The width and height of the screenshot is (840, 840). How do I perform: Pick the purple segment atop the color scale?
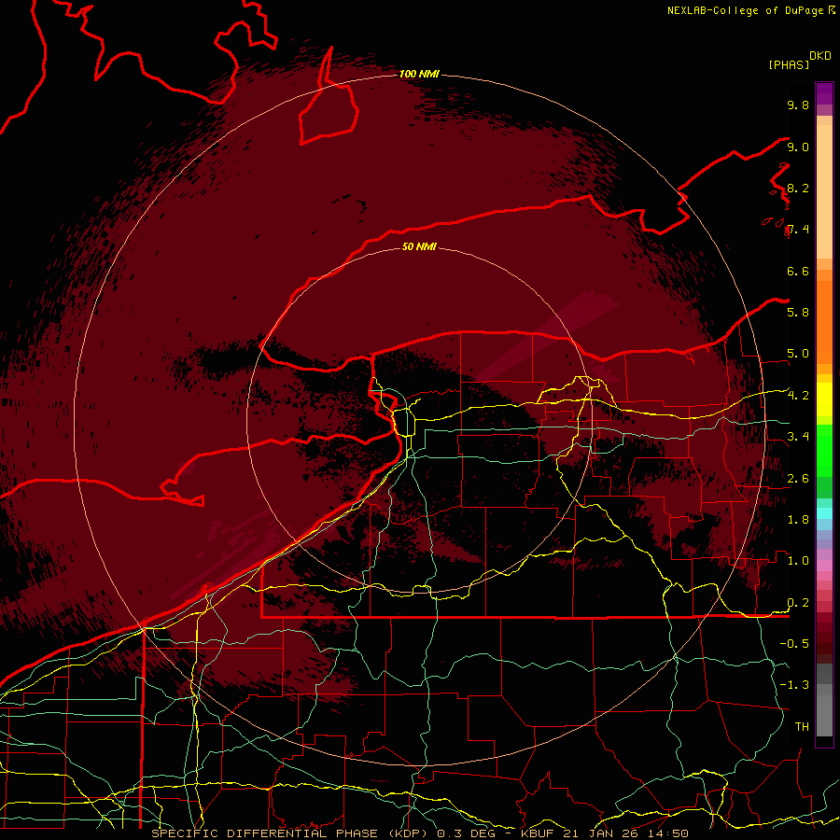click(824, 93)
